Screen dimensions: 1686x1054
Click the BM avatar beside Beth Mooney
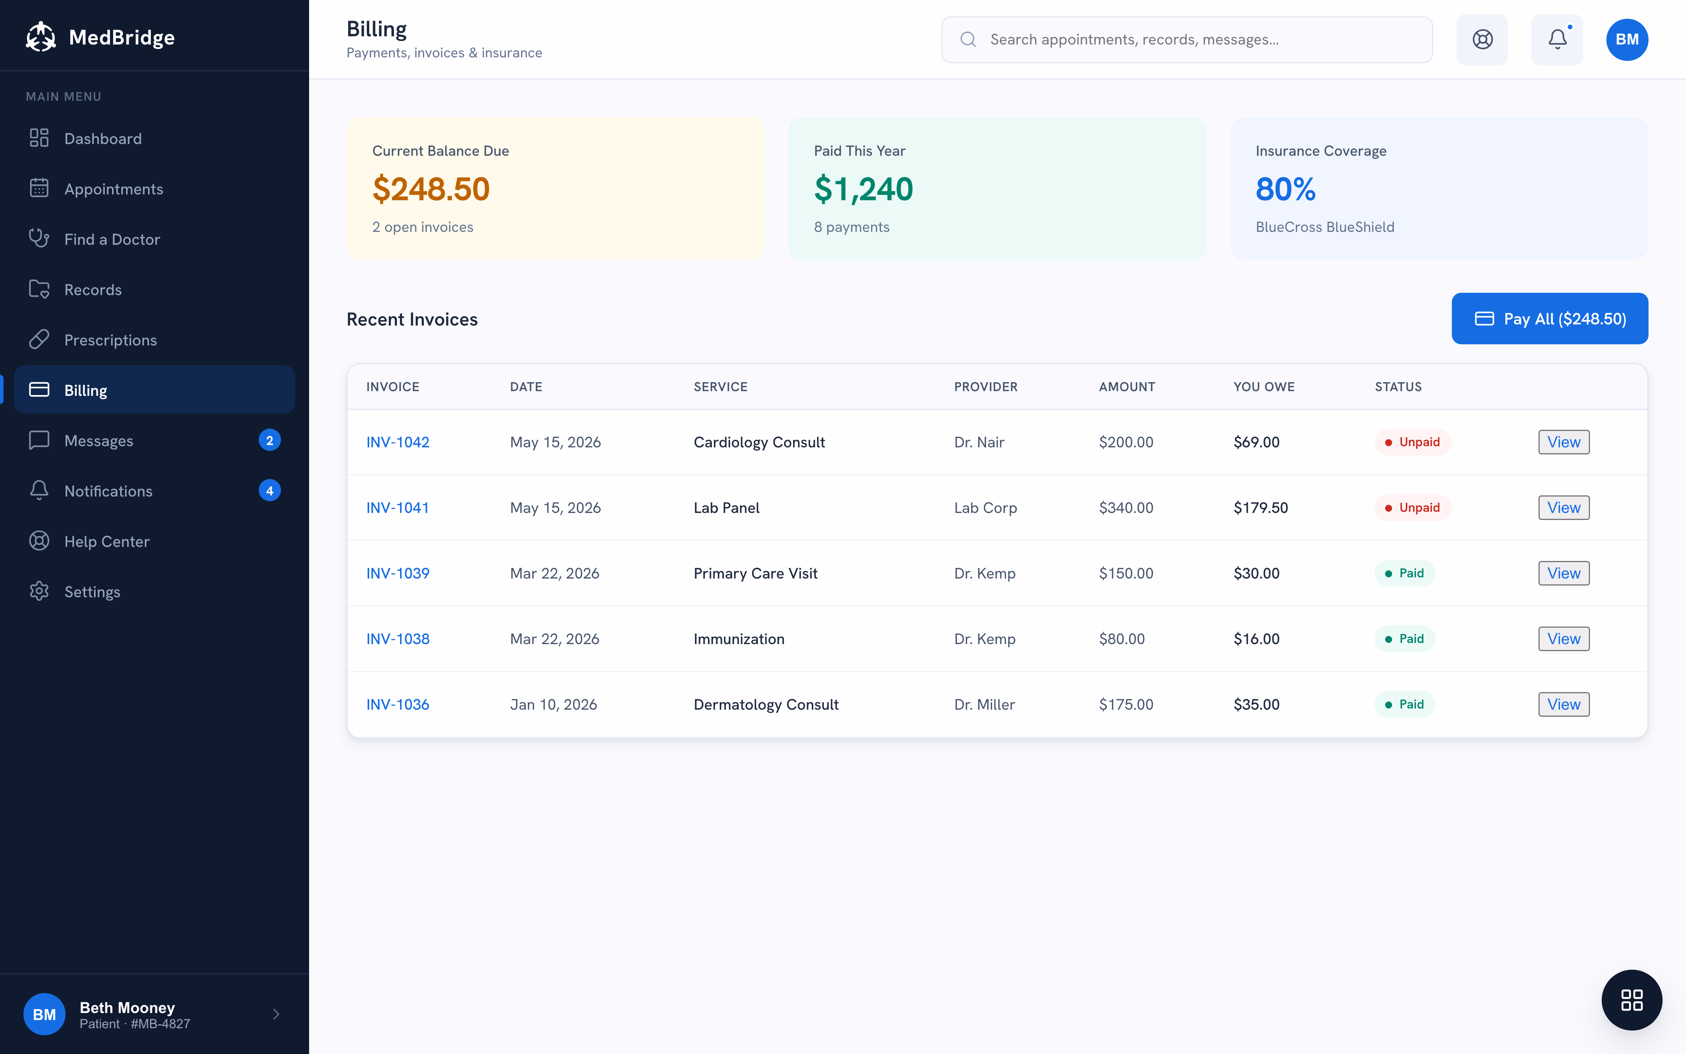tap(44, 1014)
